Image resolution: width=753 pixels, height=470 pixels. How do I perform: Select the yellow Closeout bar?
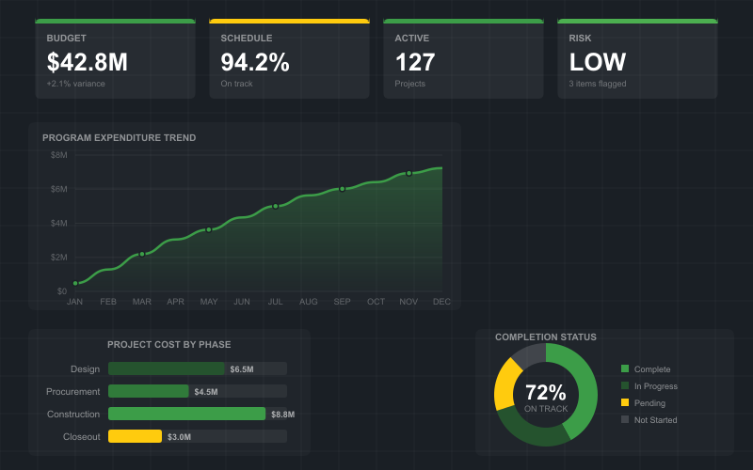click(136, 436)
